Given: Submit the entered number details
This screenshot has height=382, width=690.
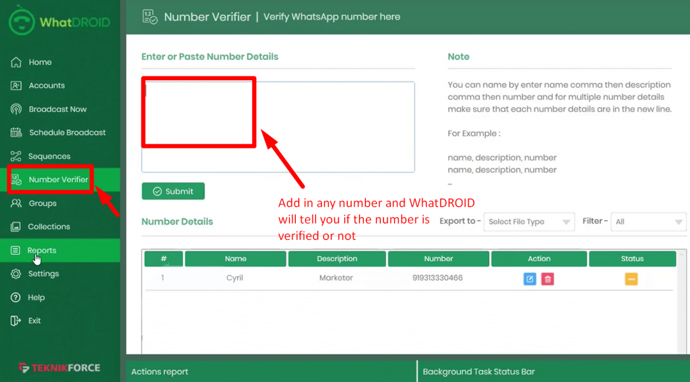Looking at the screenshot, I should click(x=173, y=191).
